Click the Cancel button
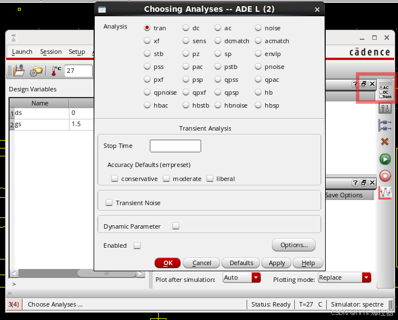The height and width of the screenshot is (320, 398). pyautogui.click(x=202, y=263)
